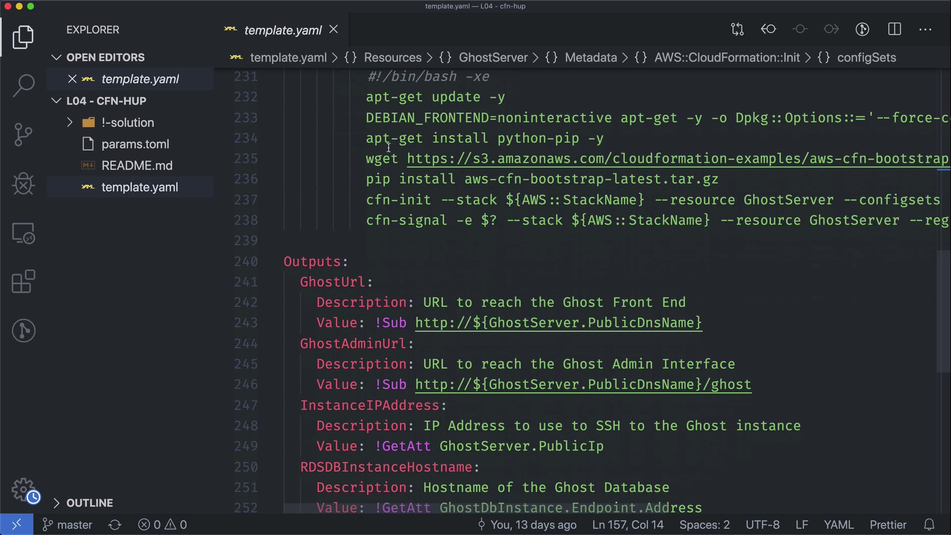The width and height of the screenshot is (951, 535).
Task: Click the Manage gear icon
Action: [23, 489]
